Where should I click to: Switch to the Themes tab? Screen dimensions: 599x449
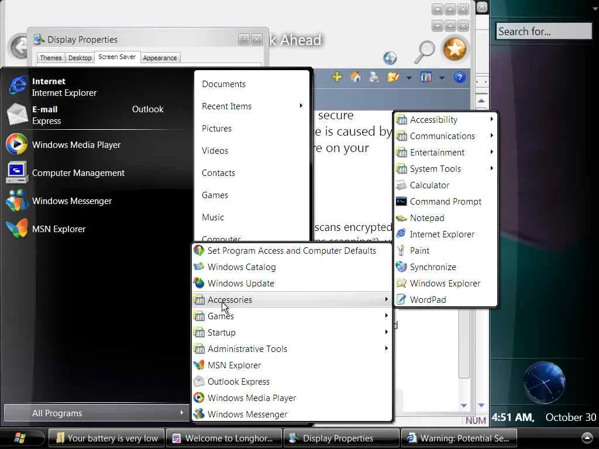click(x=50, y=58)
